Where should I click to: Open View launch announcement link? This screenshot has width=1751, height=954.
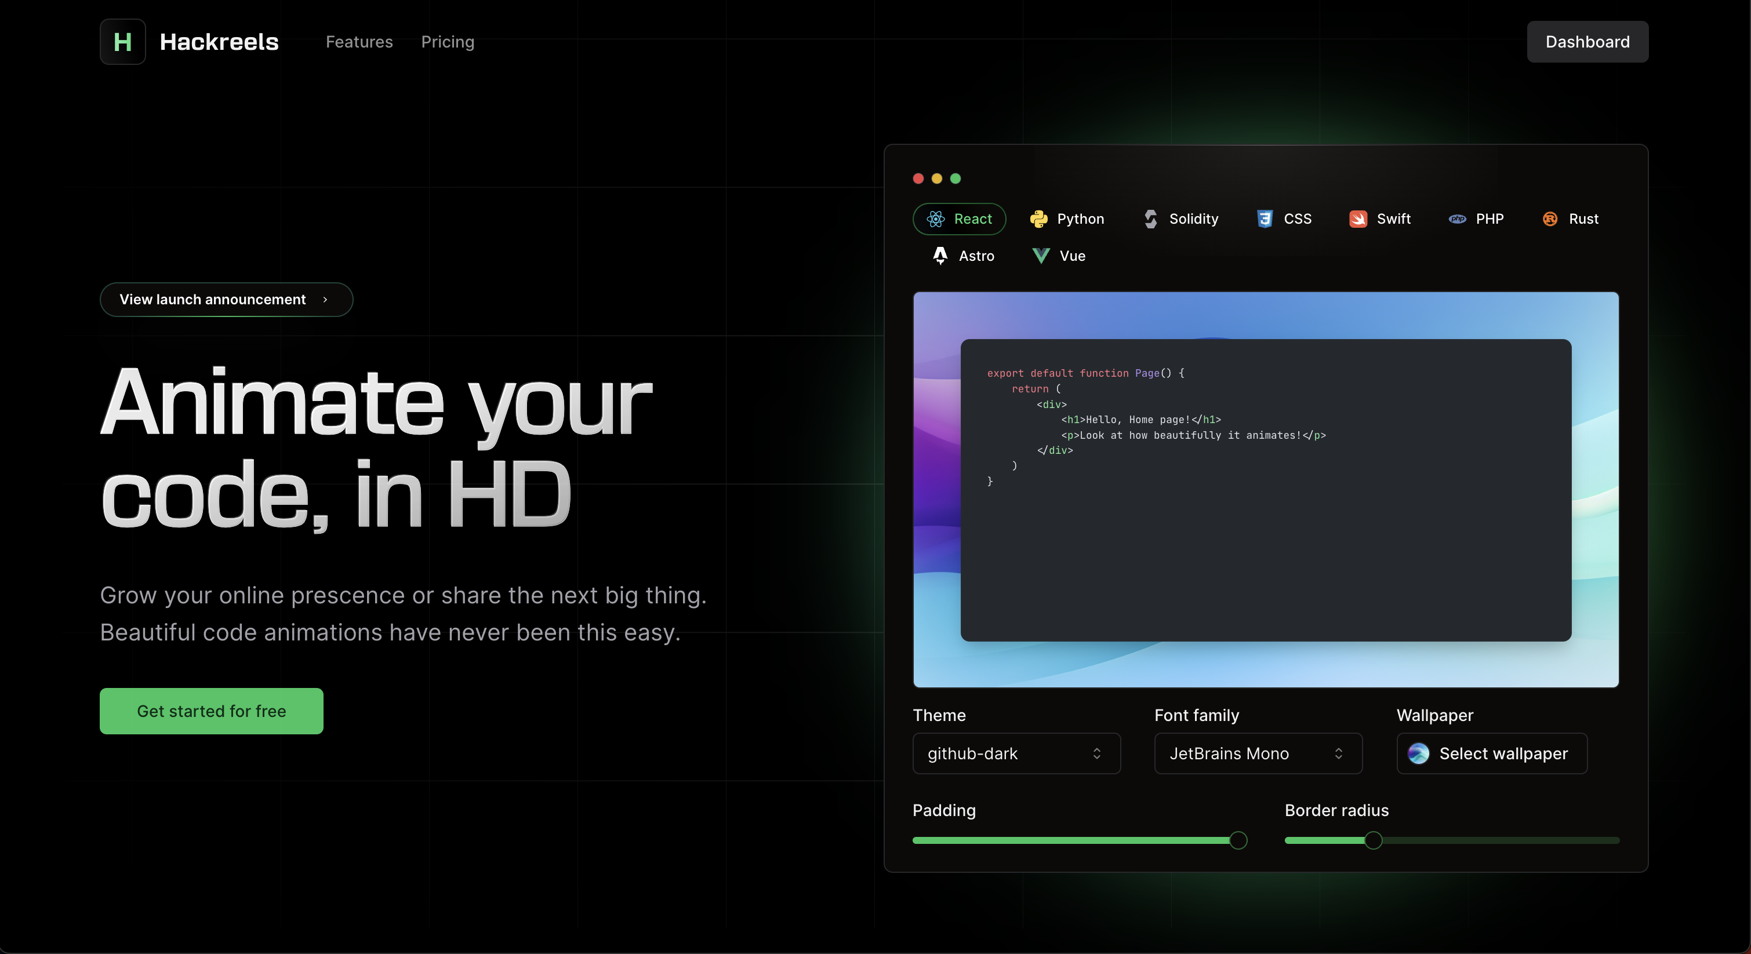click(x=226, y=300)
